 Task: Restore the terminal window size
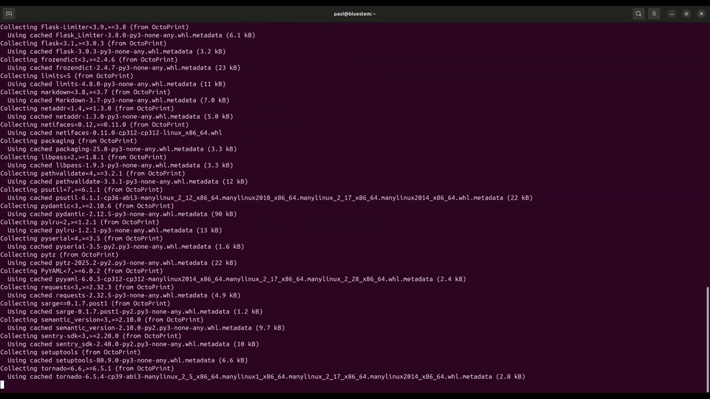pyautogui.click(x=686, y=14)
